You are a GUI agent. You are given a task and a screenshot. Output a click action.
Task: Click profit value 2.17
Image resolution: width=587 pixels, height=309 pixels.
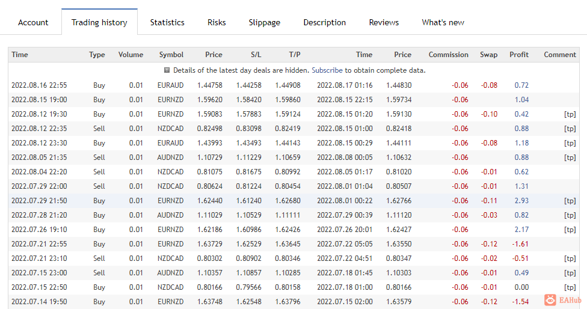[521, 229]
